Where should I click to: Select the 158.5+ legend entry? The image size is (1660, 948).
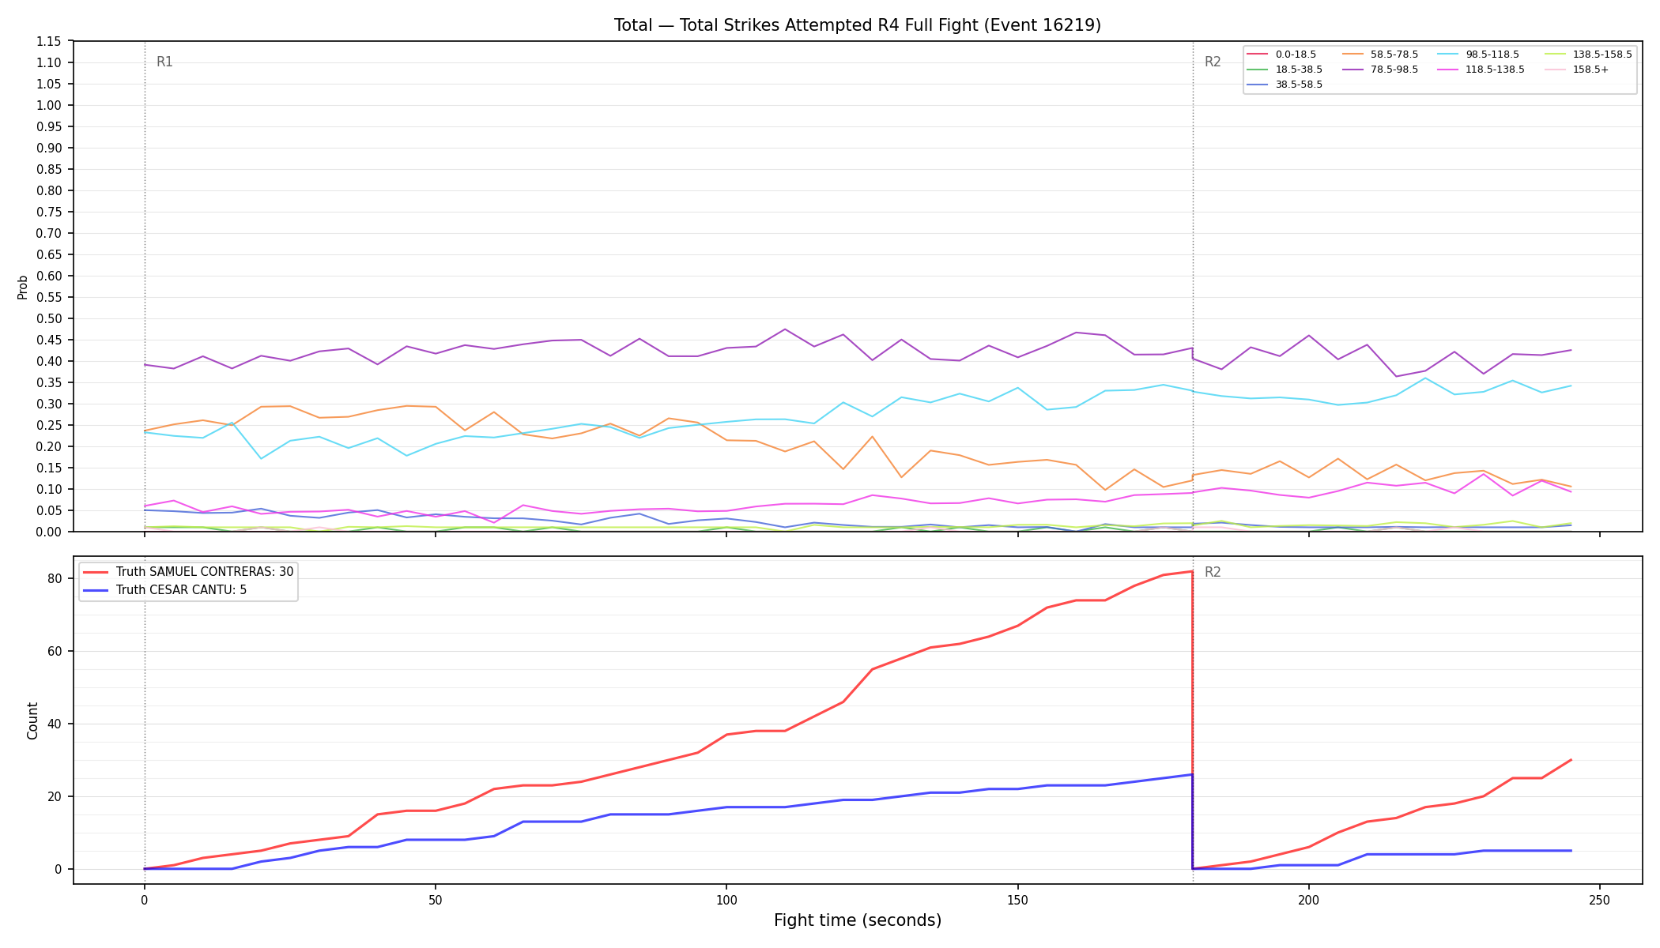(1576, 70)
